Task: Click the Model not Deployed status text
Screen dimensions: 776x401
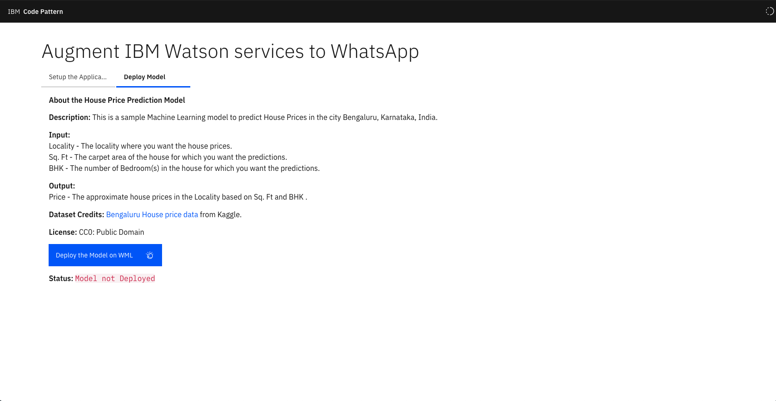Action: click(115, 278)
